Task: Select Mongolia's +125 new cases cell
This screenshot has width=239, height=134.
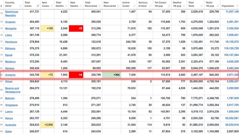Action: (47, 29)
